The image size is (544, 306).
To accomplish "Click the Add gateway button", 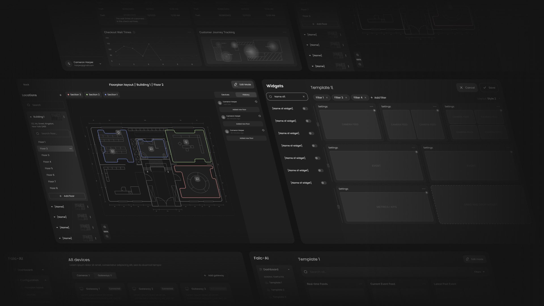I will pyautogui.click(x=214, y=275).
